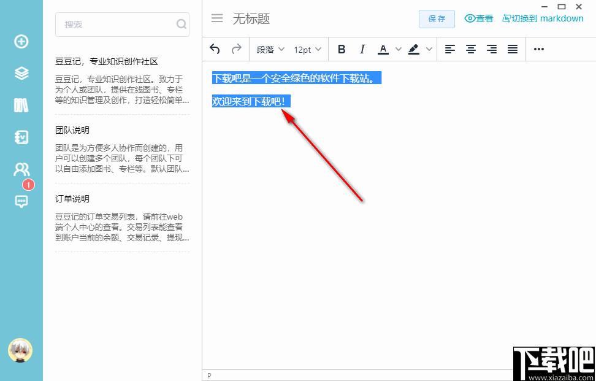Open note 豆豆记，专业知识创作社区
Image resolution: width=596 pixels, height=381 pixels.
point(107,61)
